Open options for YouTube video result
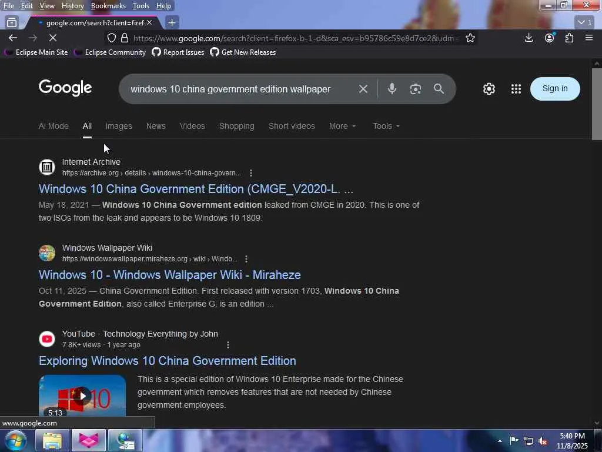Screen dimensions: 602x452 tap(228, 345)
